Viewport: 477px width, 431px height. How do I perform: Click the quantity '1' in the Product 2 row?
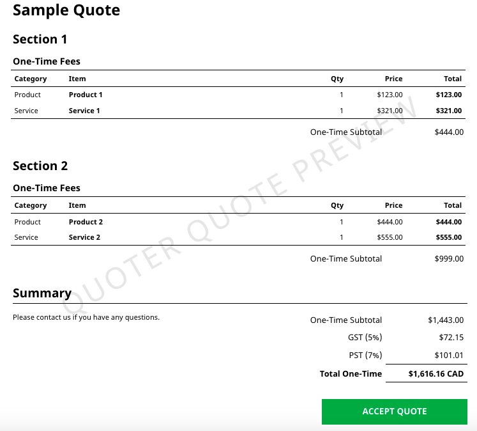342,222
